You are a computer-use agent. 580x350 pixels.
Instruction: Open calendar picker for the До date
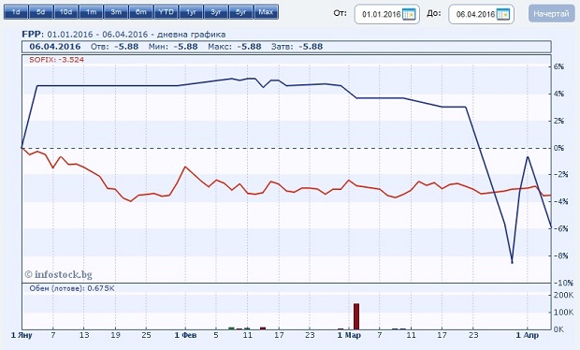[503, 14]
